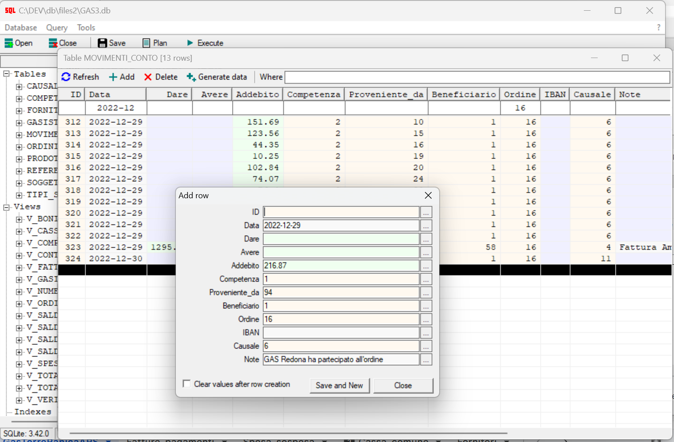
Task: Generate test data for the table
Action: [217, 77]
